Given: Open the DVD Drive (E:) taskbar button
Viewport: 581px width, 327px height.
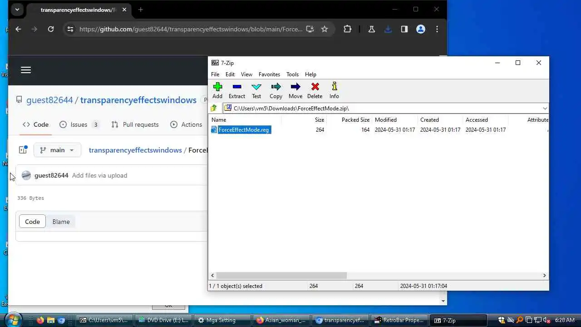Looking at the screenshot, I should tap(163, 320).
